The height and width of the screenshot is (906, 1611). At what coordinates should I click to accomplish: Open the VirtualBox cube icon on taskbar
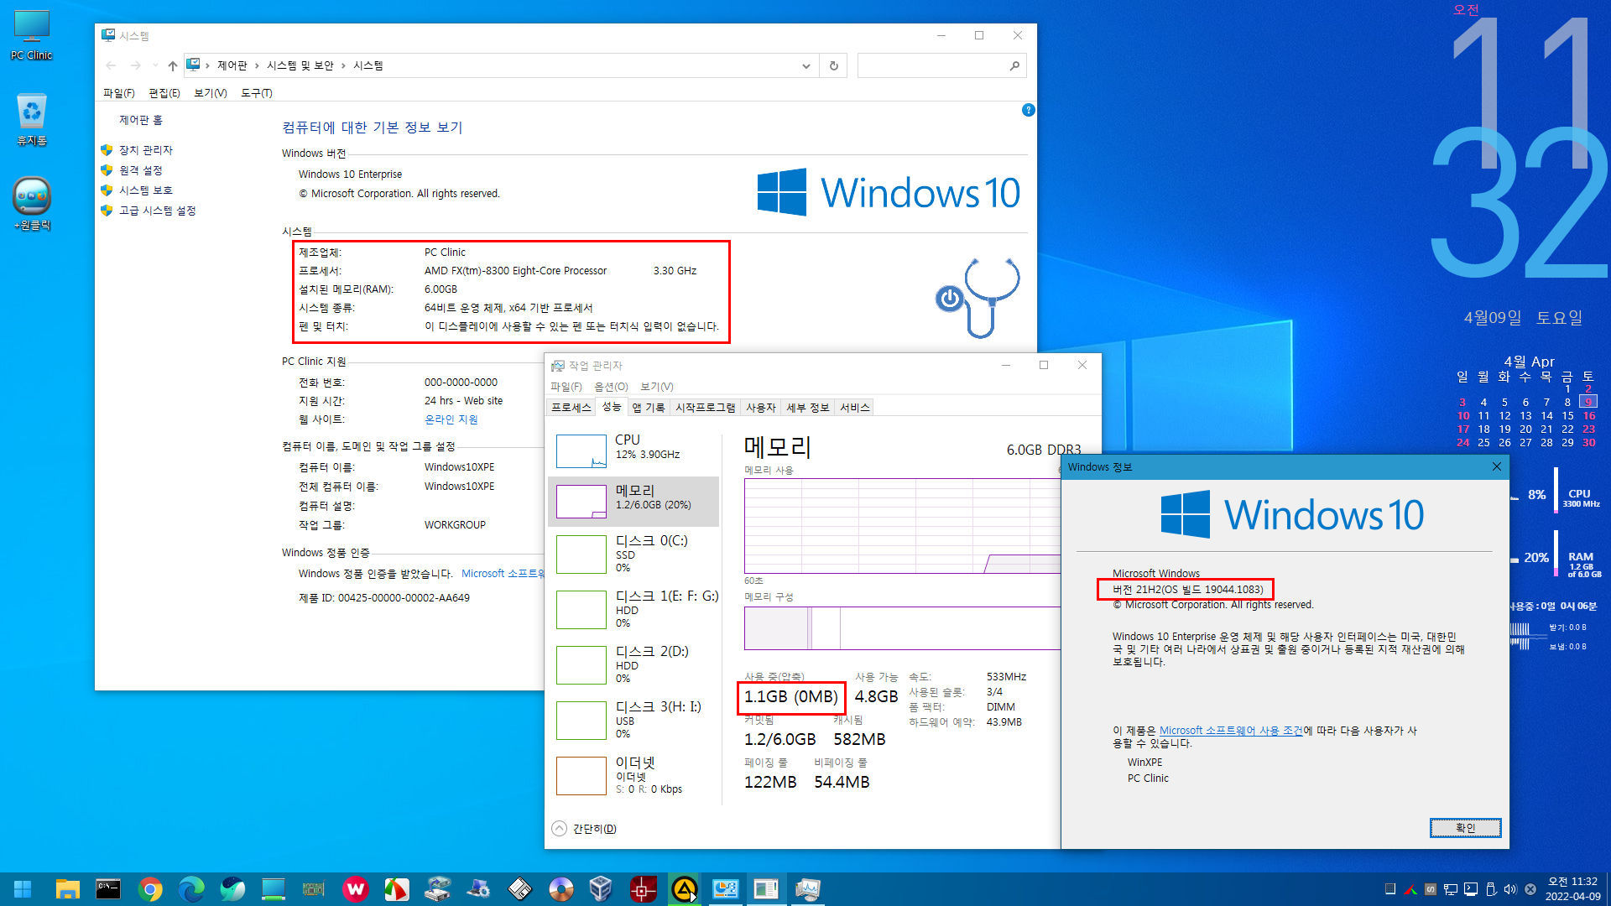point(601,889)
